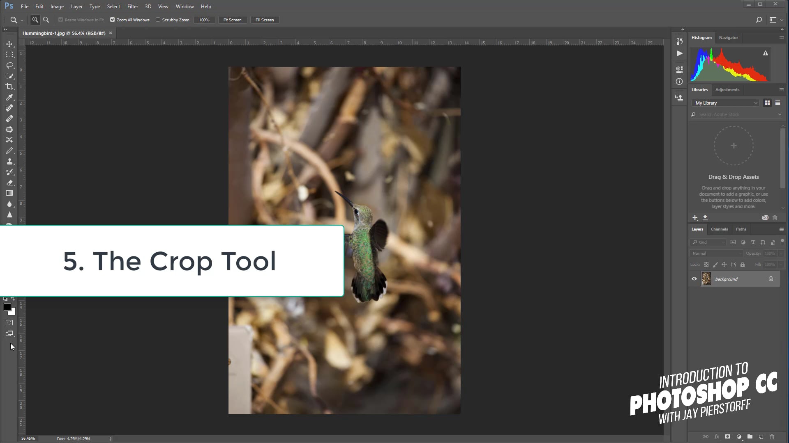Disable Zoom All Windows
Image resolution: width=789 pixels, height=443 pixels.
[x=112, y=20]
